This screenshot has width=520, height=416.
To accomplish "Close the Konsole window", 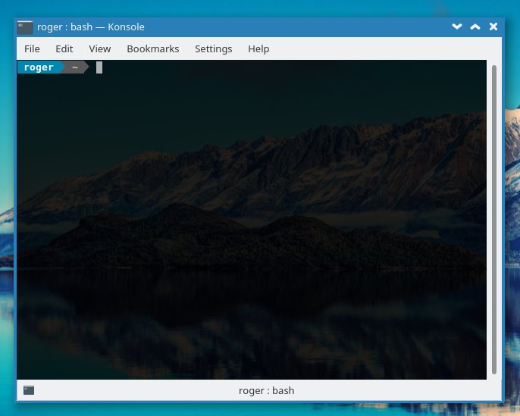I will (x=493, y=27).
